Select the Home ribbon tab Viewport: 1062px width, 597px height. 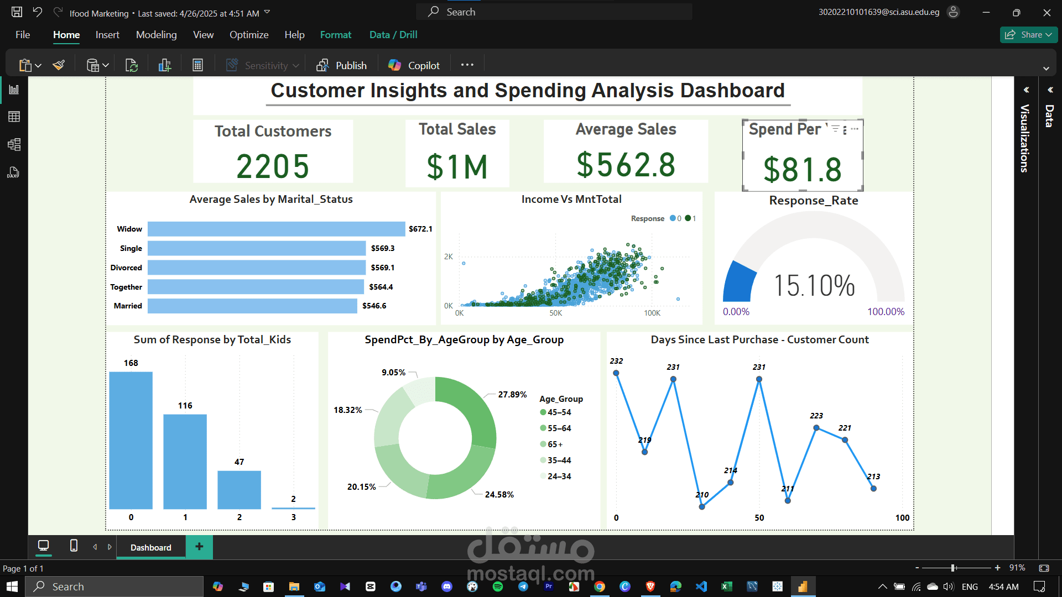66,35
